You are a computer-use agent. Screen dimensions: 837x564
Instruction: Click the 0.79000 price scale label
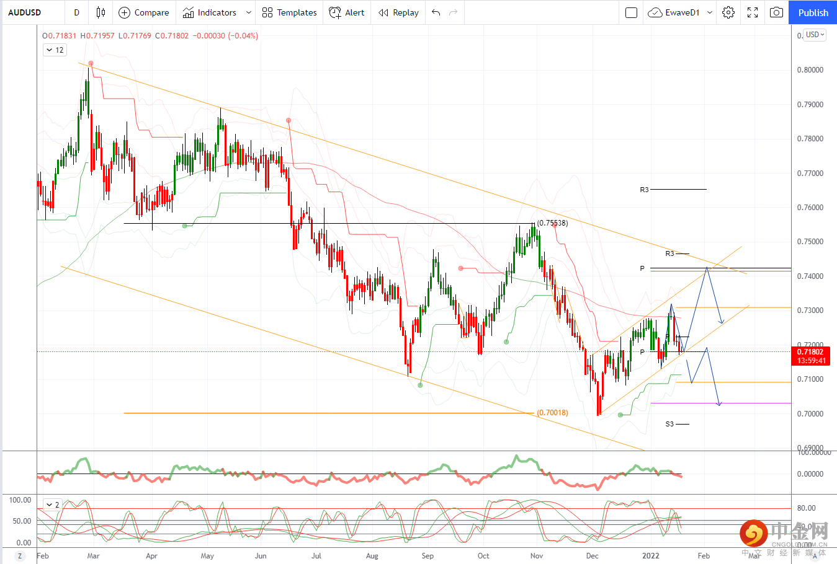(810, 105)
